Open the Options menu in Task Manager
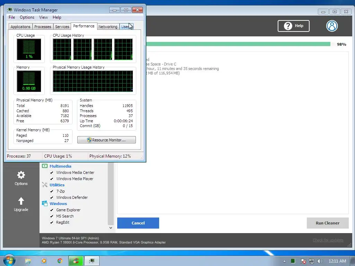 27,17
